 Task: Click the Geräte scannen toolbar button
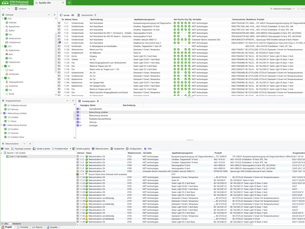coord(44,149)
